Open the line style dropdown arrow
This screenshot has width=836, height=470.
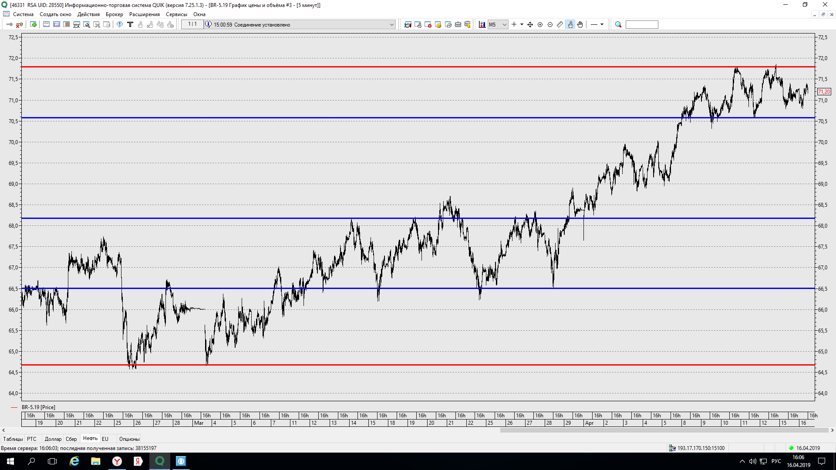(602, 25)
